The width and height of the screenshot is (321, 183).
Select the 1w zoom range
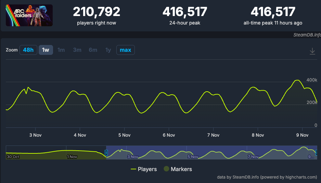(46, 50)
